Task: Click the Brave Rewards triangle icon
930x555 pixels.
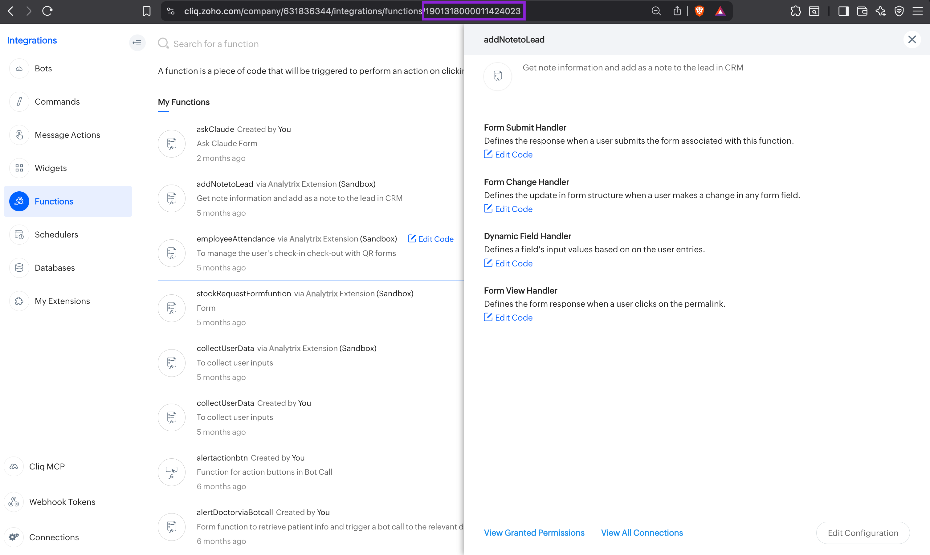Action: [720, 11]
